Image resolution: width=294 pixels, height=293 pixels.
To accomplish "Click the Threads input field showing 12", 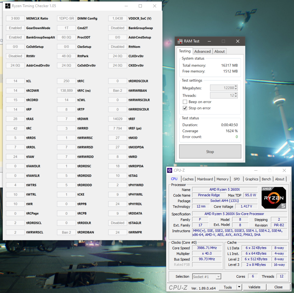I will coord(222,95).
